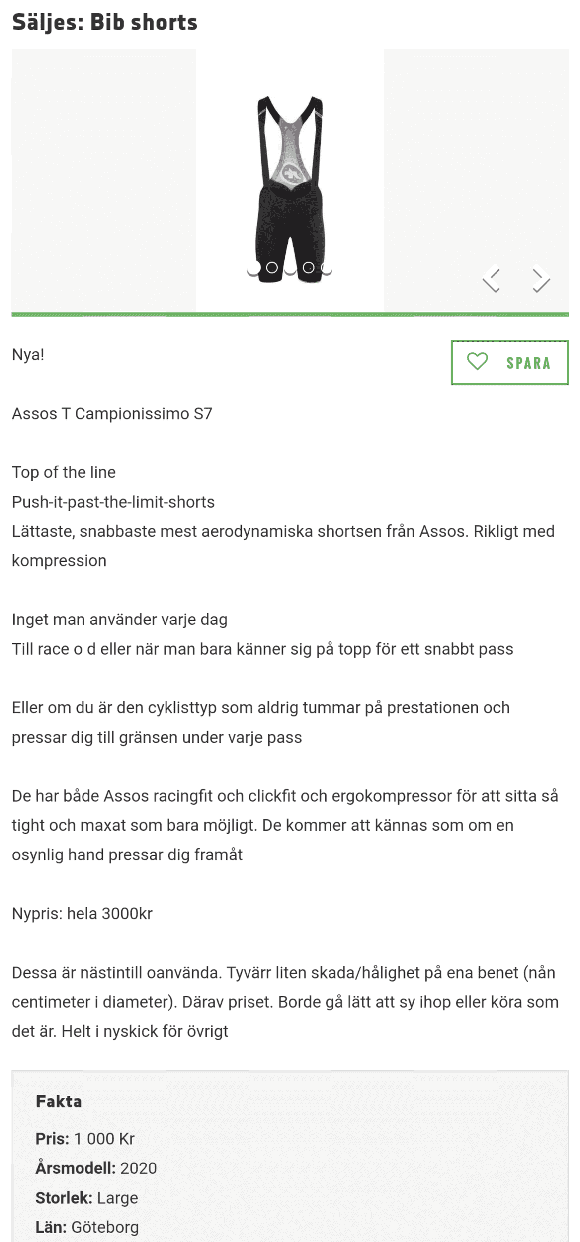Click the Assos logo on the bib shorts
This screenshot has height=1242, width=580.
pos(290,174)
